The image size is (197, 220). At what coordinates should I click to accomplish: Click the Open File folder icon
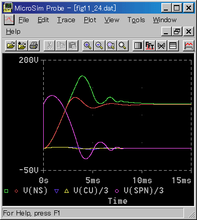pos(11,45)
